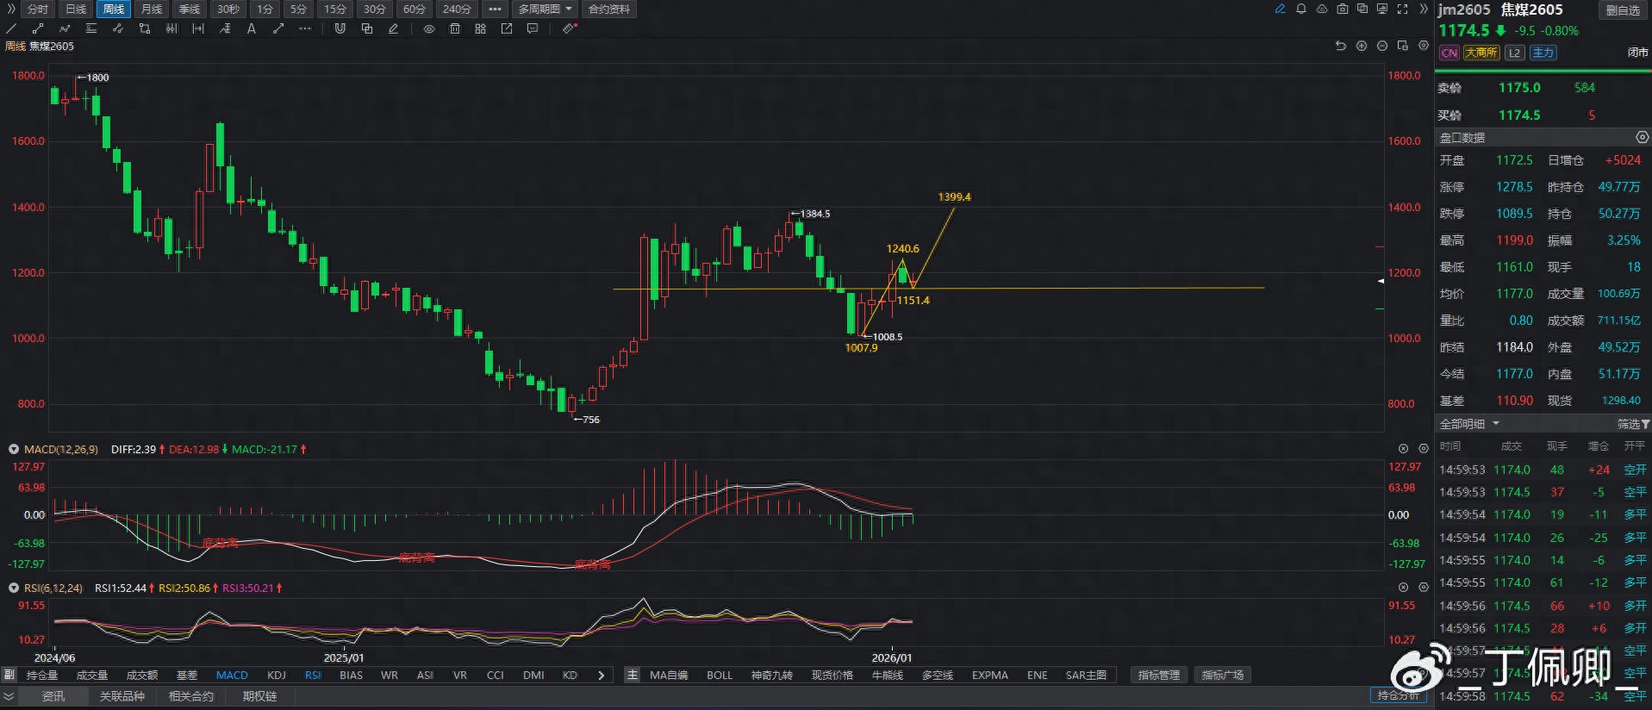The width and height of the screenshot is (1652, 710).
Task: Click the 删自选 button
Action: 1623,9
